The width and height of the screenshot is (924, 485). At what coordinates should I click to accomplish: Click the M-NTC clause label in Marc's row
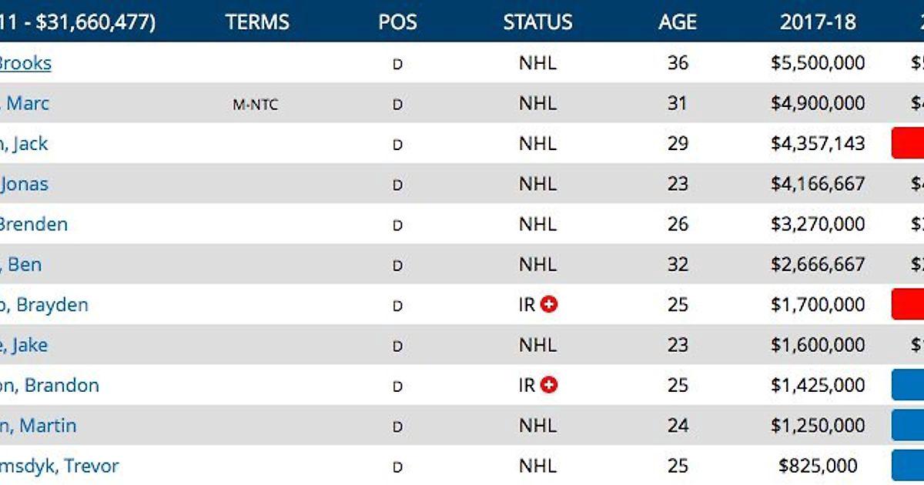coord(255,105)
